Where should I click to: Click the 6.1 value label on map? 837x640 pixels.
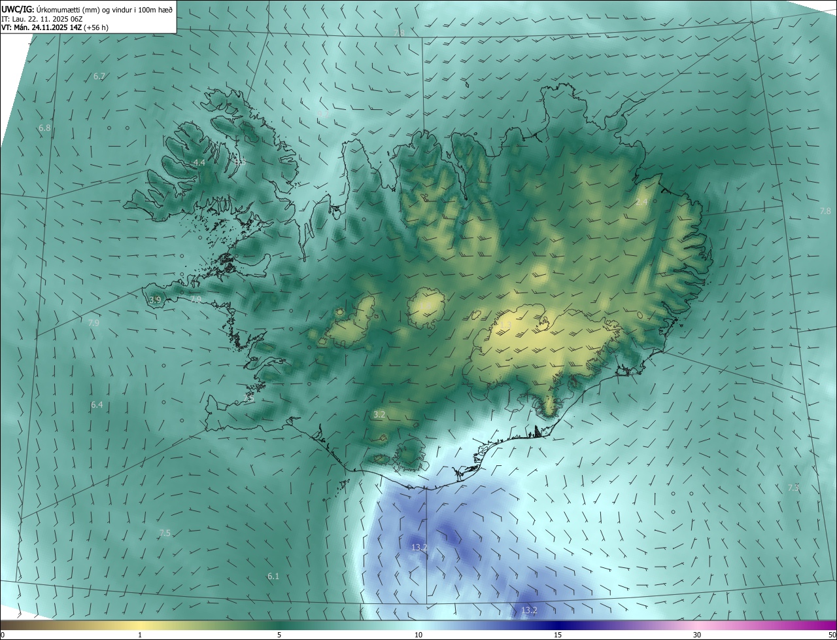(273, 577)
